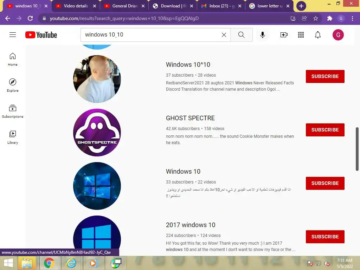Viewport: 360px width, 270px height.
Task: Click the share page icon in address bar
Action: (x=304, y=18)
